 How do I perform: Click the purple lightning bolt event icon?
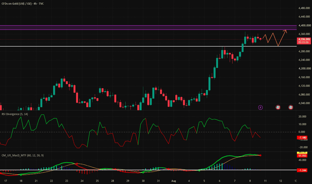[260, 107]
